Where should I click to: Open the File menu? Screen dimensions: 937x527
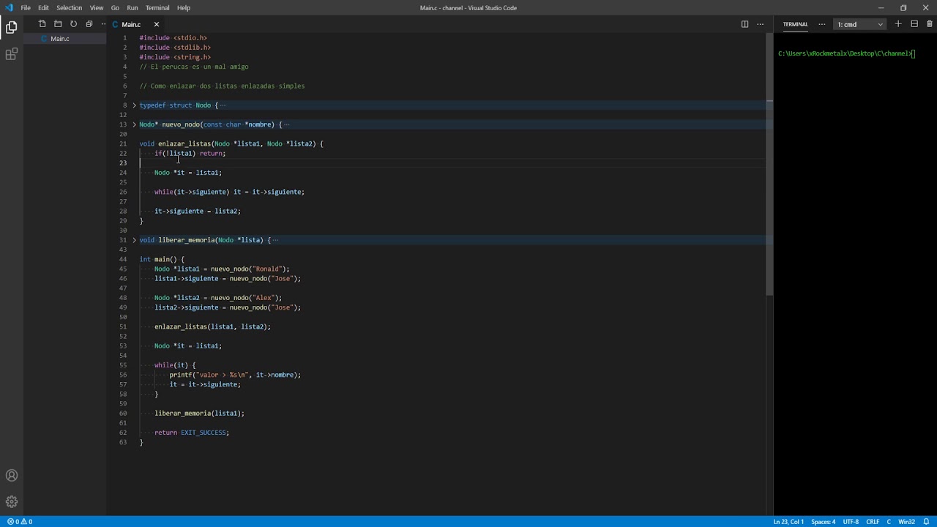26,8
